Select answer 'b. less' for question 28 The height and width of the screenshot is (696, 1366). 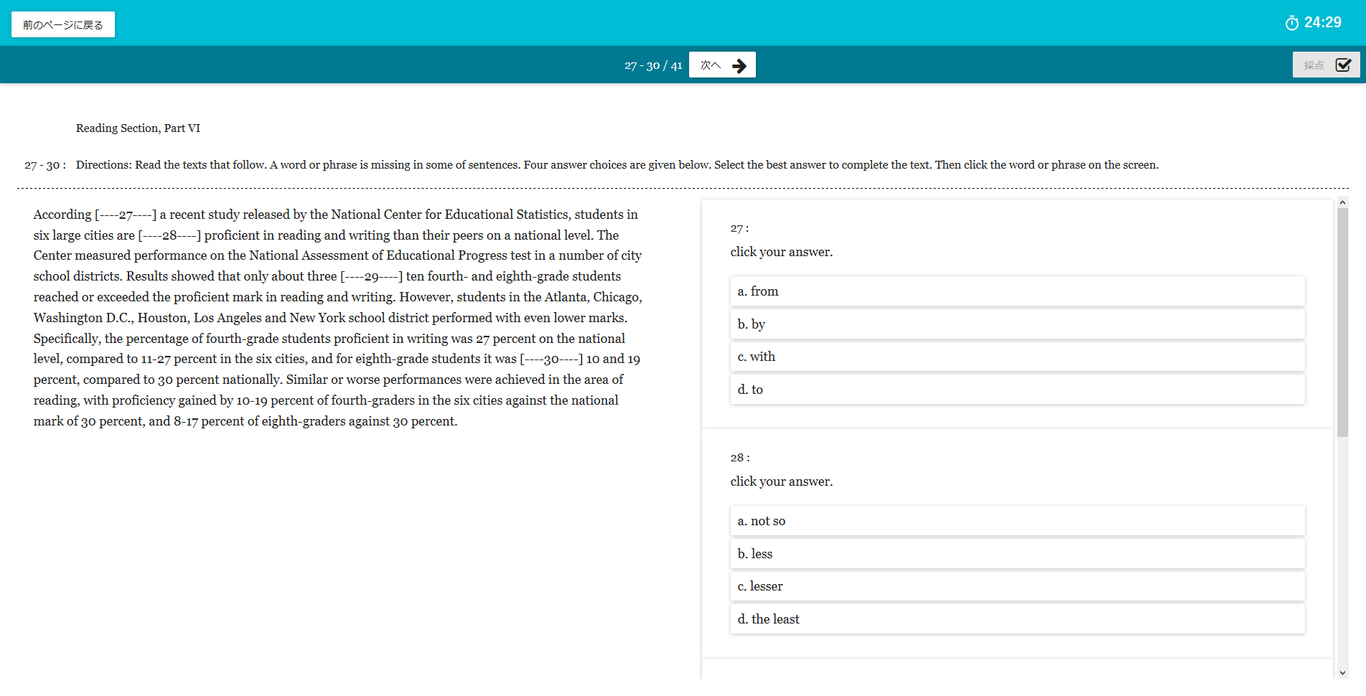[x=1017, y=554]
